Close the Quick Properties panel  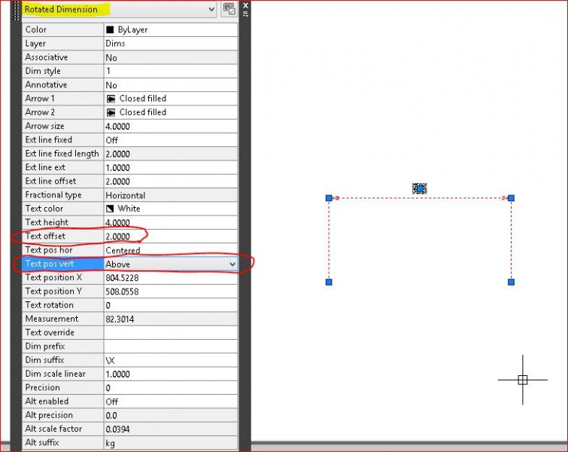245,5
